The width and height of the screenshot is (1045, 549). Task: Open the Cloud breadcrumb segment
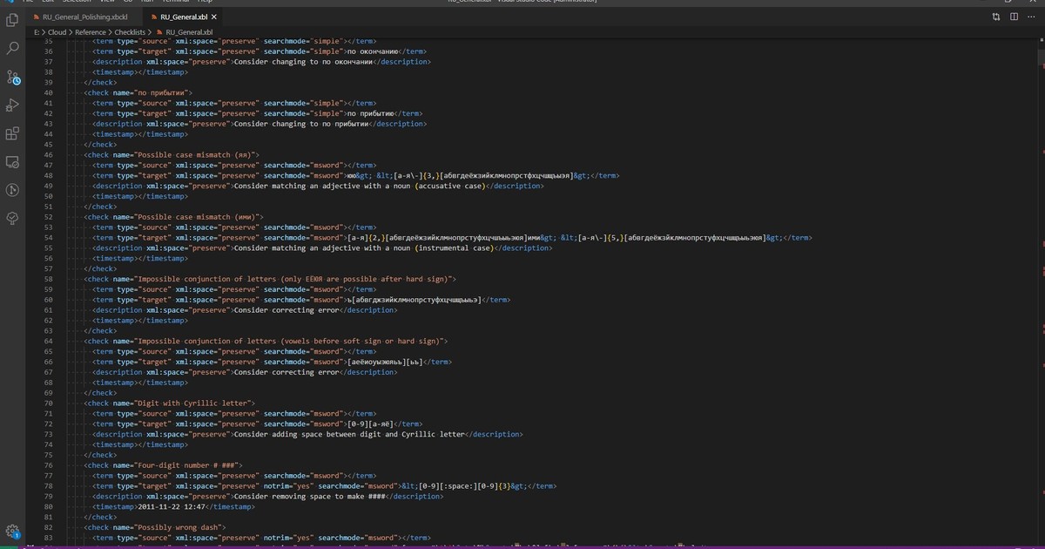[57, 31]
